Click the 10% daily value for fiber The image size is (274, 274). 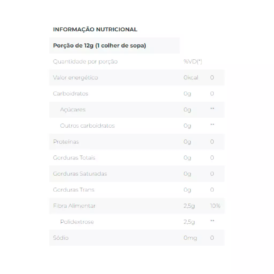pos(215,206)
